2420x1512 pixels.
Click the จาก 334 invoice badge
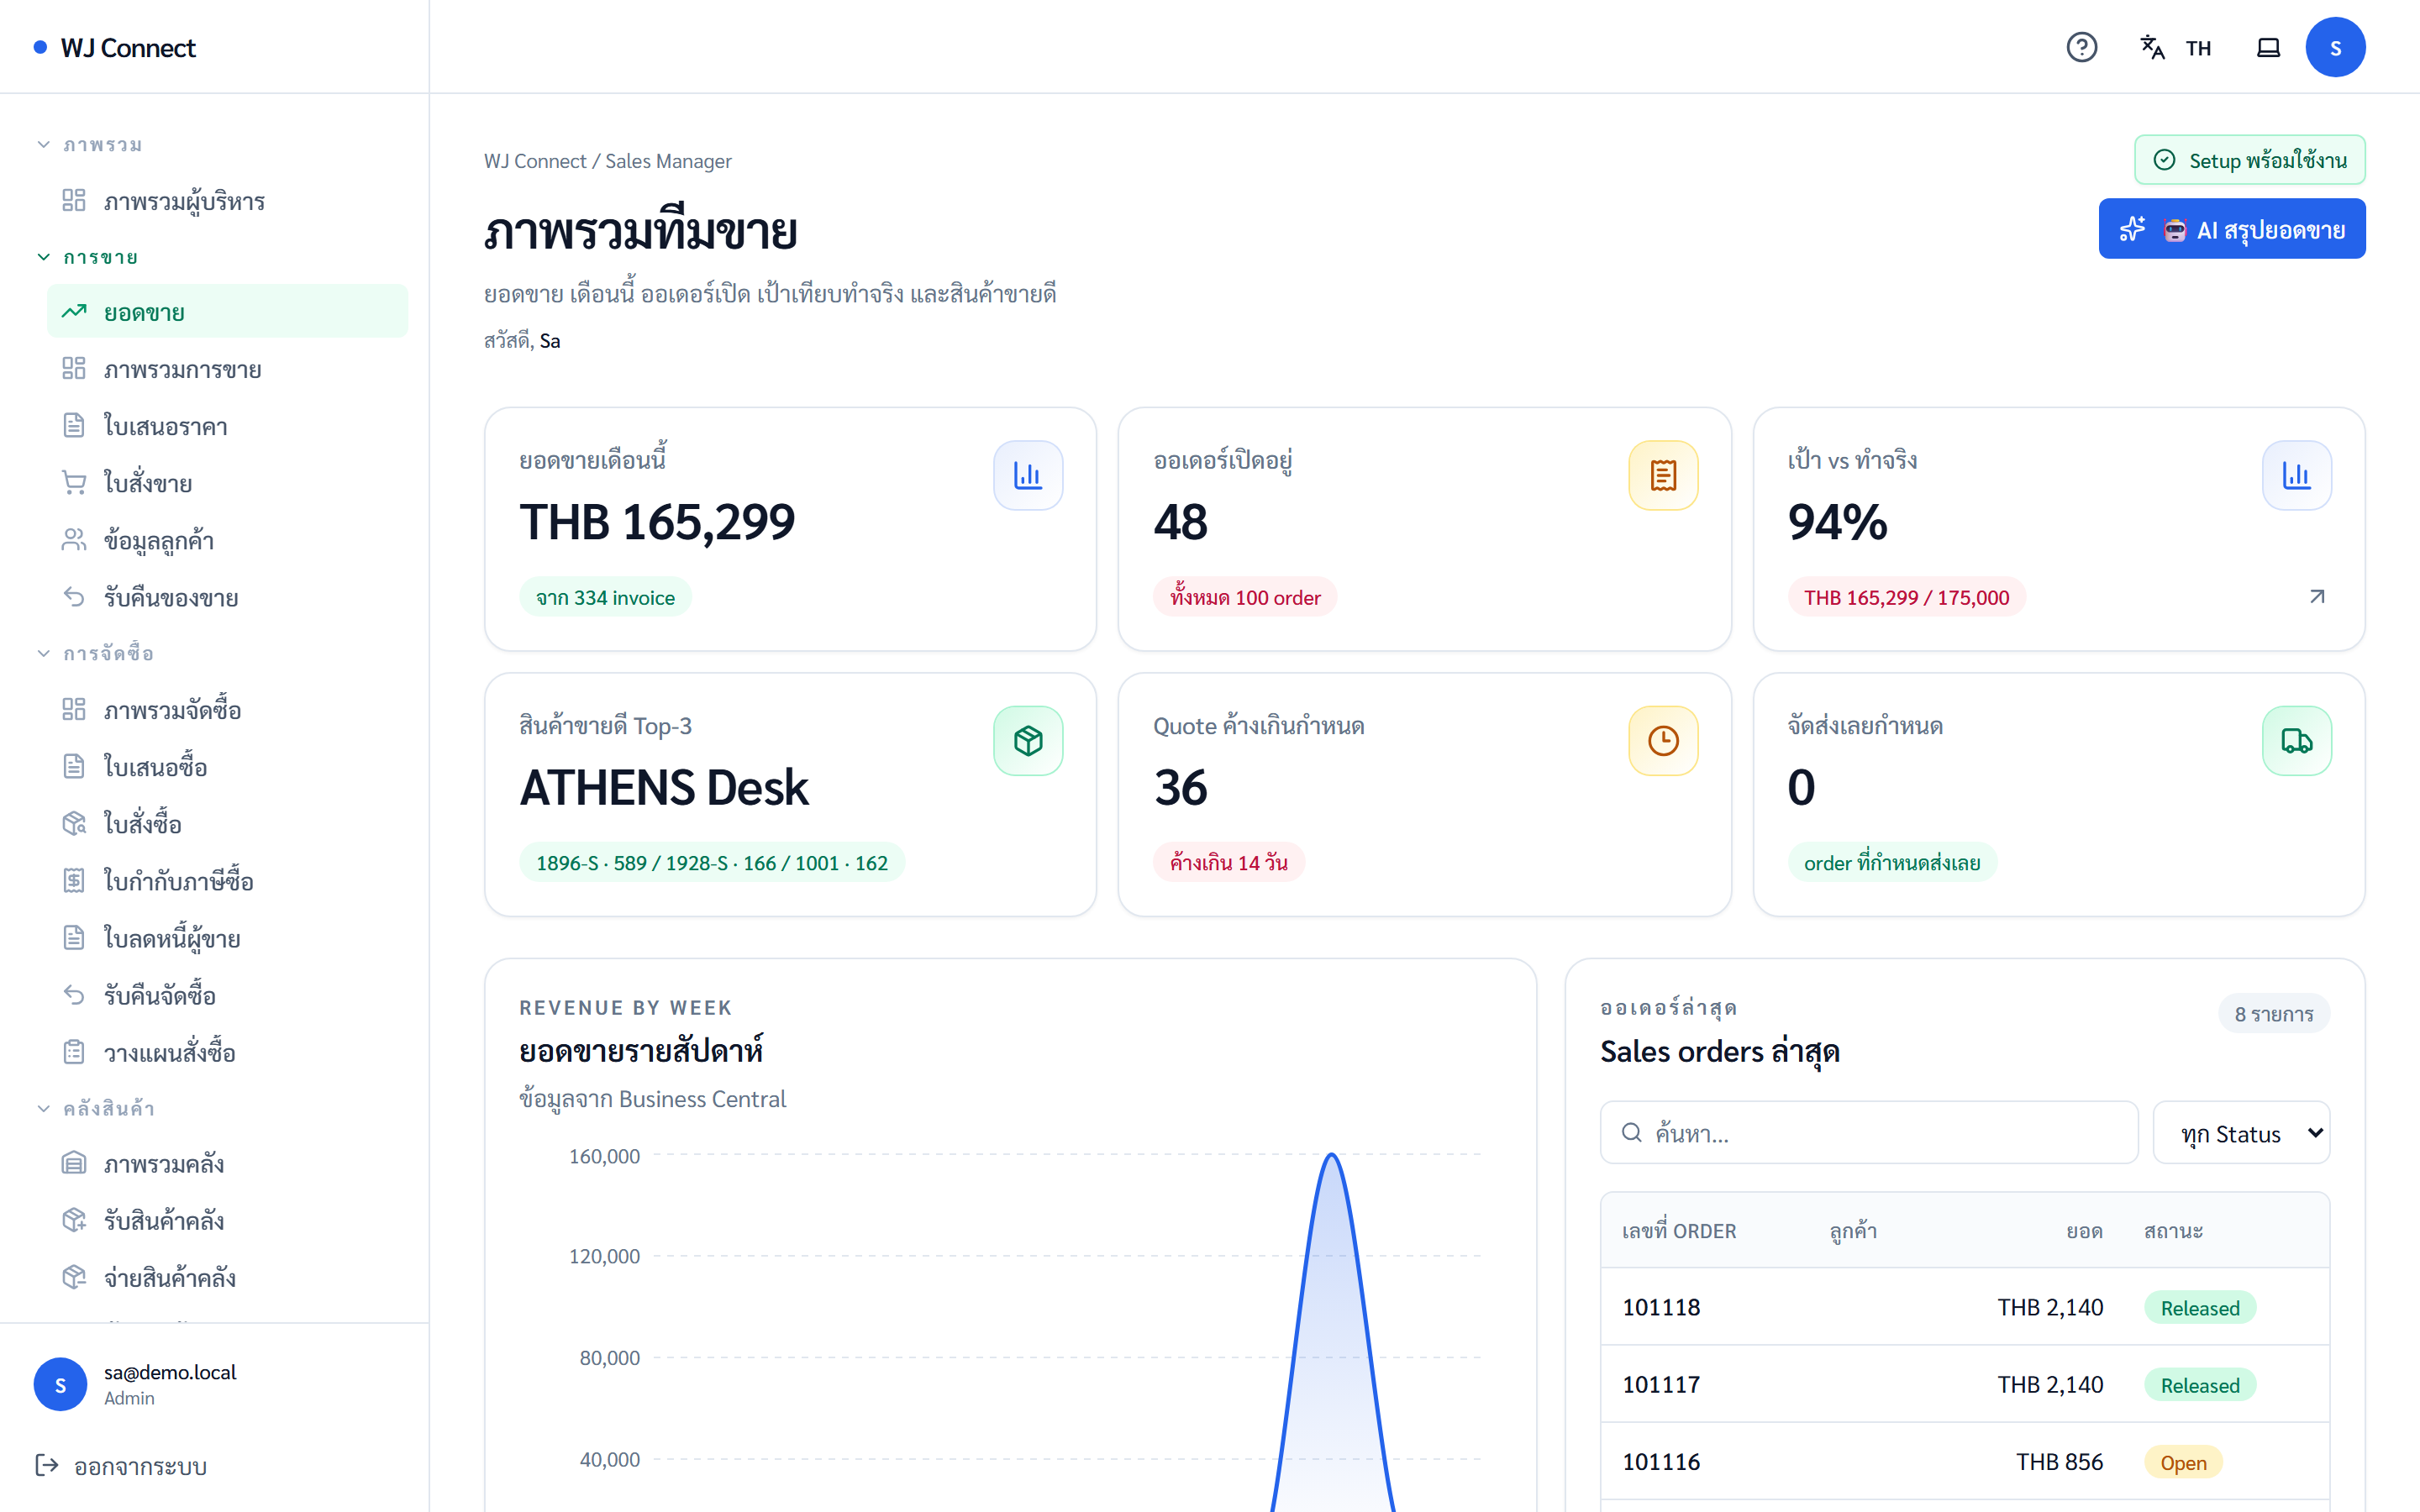(605, 597)
